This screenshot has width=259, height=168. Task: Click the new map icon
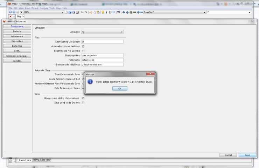tap(66, 12)
